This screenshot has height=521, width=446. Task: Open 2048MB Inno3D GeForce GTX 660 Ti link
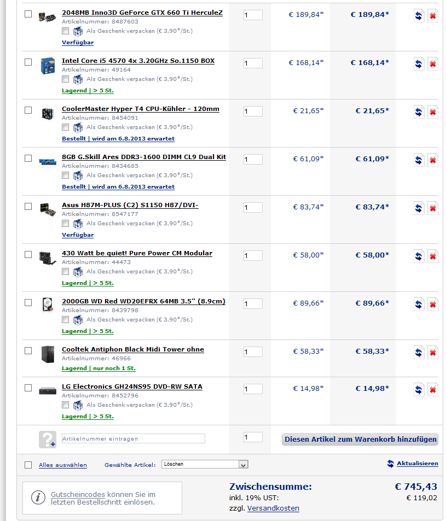(x=142, y=13)
